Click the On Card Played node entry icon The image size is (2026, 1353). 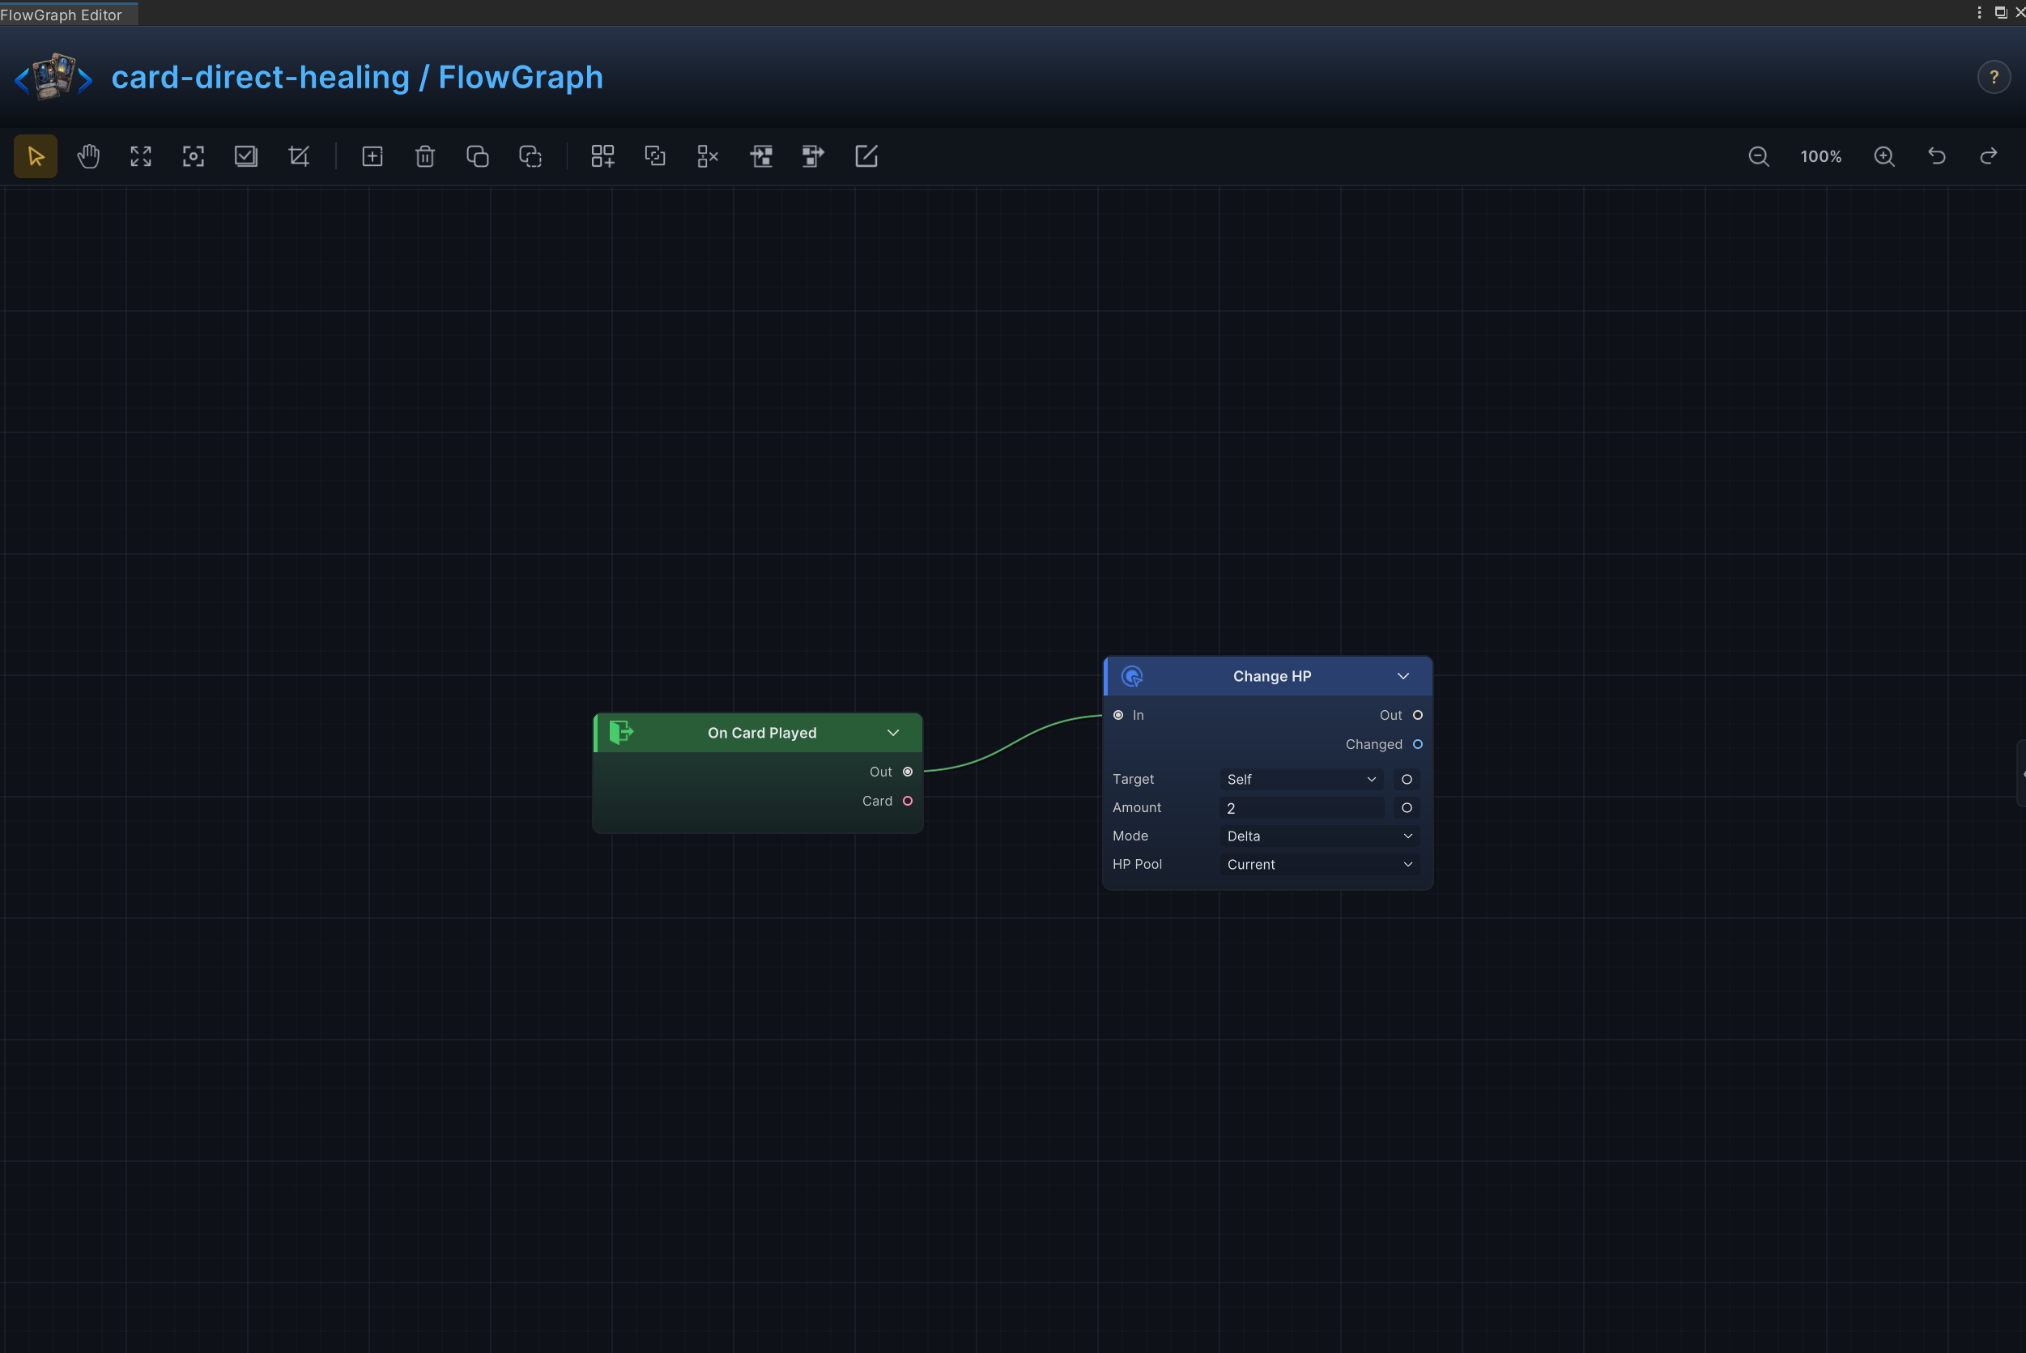pos(621,733)
